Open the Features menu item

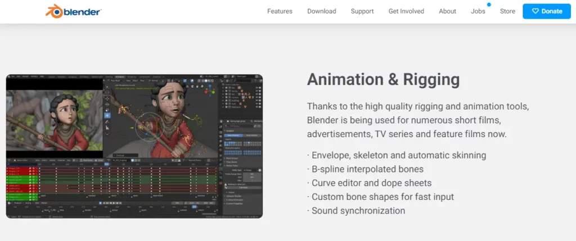pos(280,11)
